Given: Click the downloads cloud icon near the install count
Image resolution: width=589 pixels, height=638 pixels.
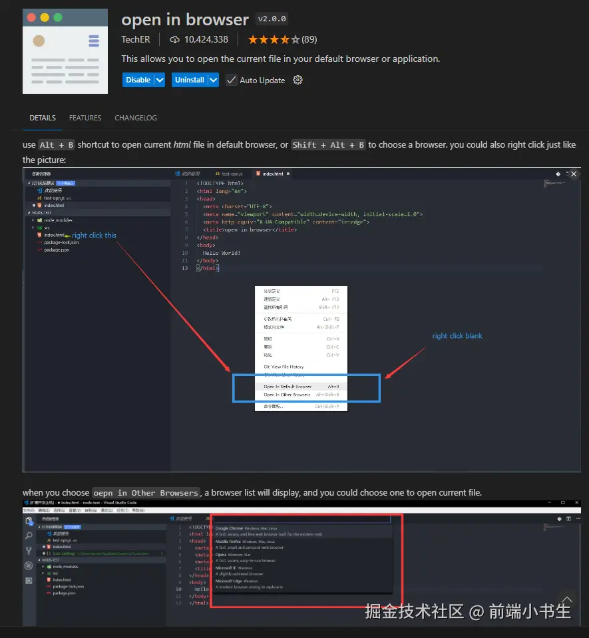Looking at the screenshot, I should [175, 39].
